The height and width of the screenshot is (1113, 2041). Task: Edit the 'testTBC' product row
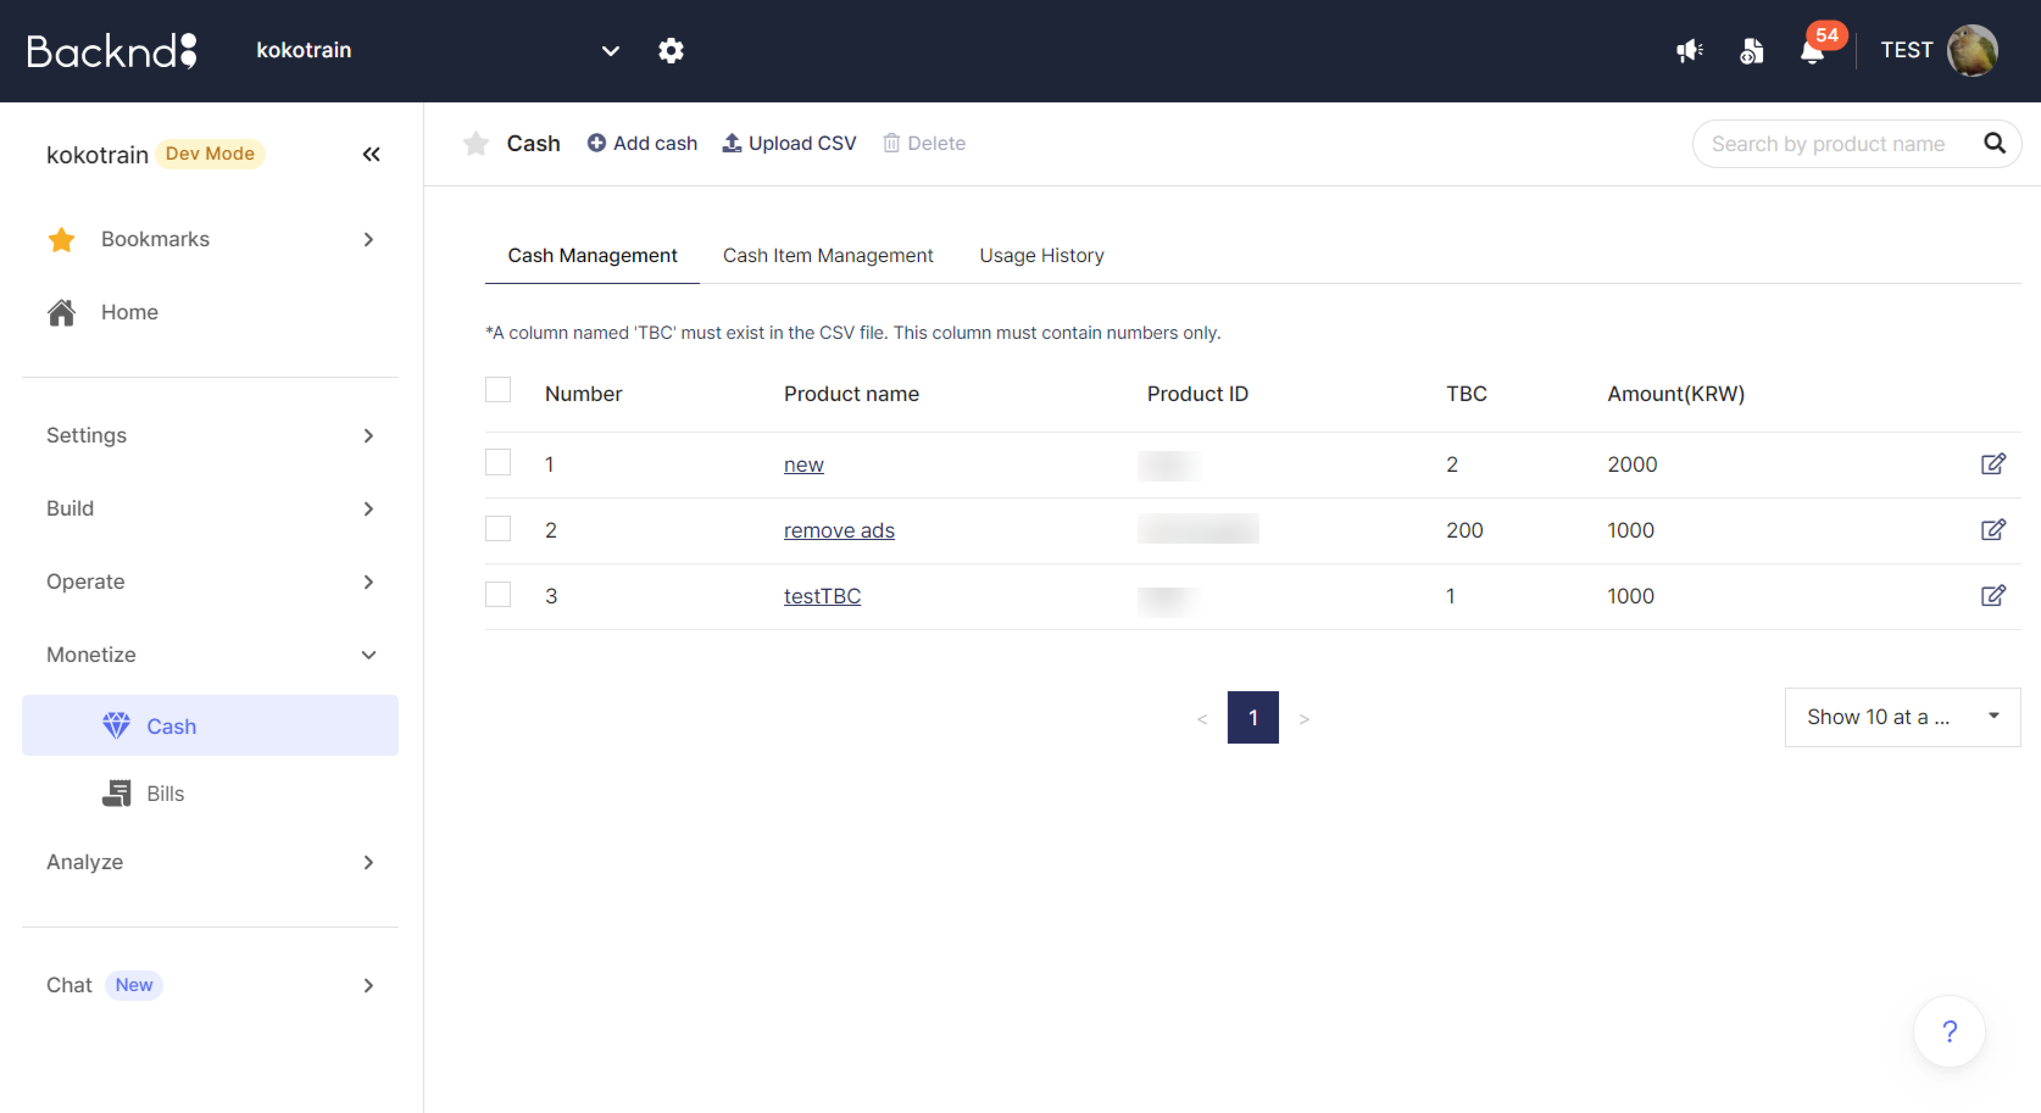[x=1993, y=596]
